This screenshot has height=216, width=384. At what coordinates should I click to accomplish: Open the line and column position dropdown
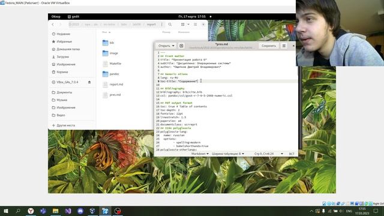click(x=269, y=154)
